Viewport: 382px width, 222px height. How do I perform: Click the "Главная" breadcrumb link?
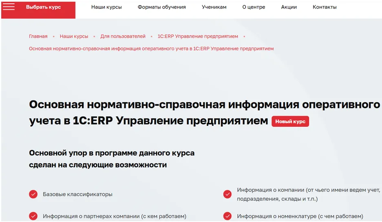pyautogui.click(x=38, y=36)
